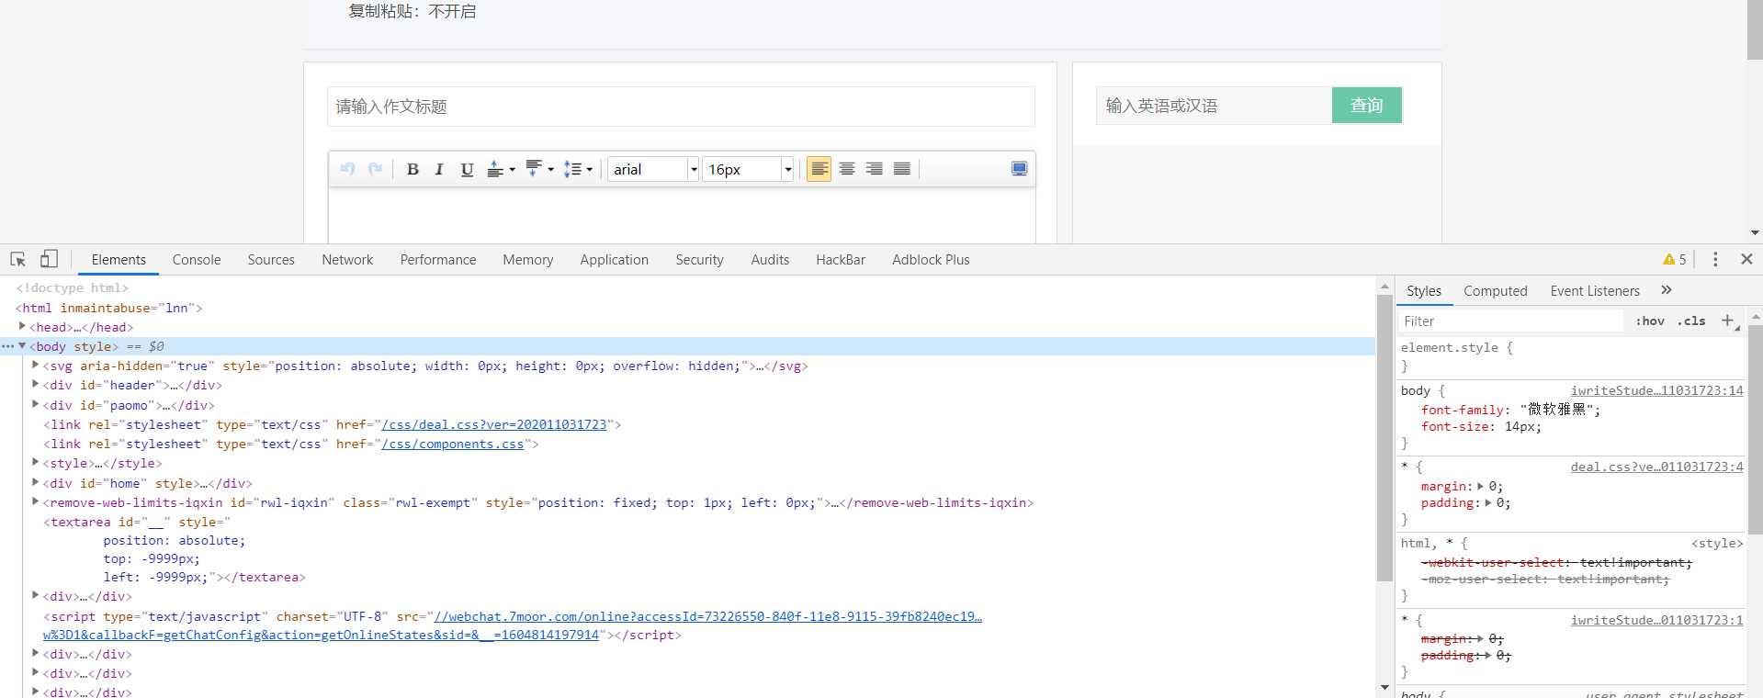
Task: Toggle underline formatting in the editor
Action: coord(467,169)
